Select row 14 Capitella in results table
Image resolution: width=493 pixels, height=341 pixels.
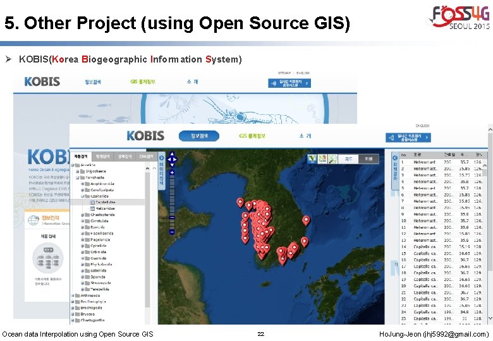coord(441,247)
